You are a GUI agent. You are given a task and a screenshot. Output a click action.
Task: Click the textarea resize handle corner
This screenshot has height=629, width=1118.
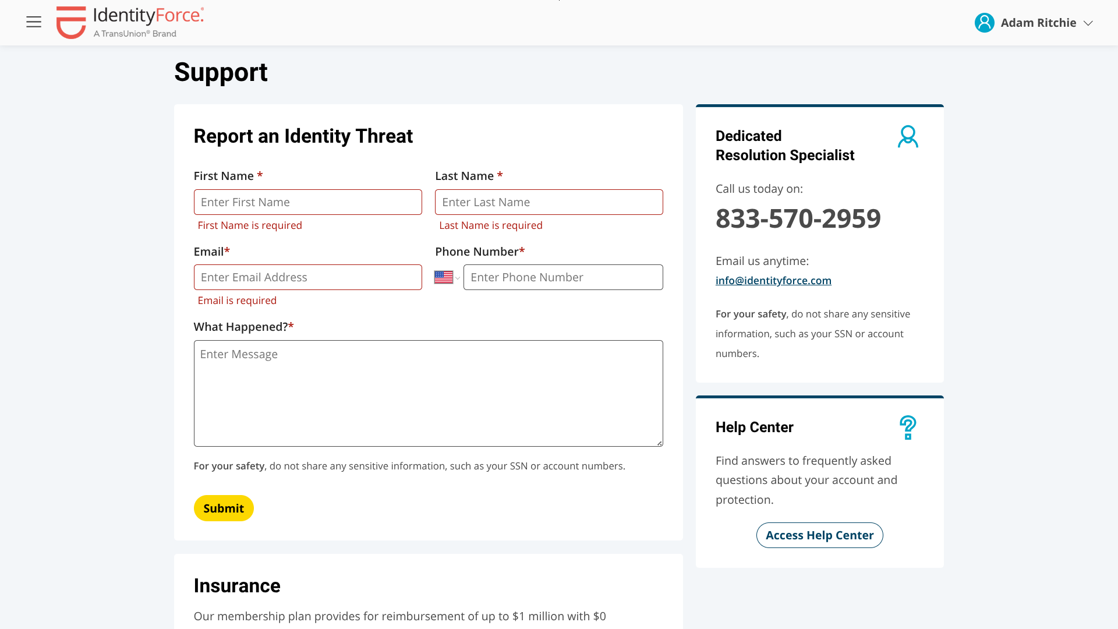(659, 443)
